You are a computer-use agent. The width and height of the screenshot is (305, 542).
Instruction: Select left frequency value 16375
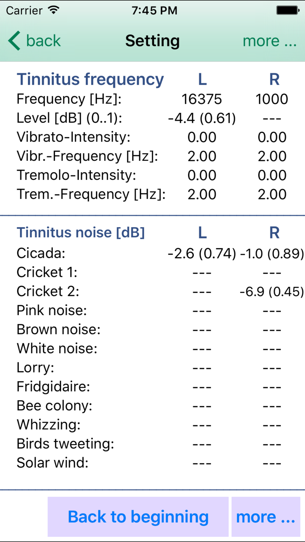[x=202, y=99]
